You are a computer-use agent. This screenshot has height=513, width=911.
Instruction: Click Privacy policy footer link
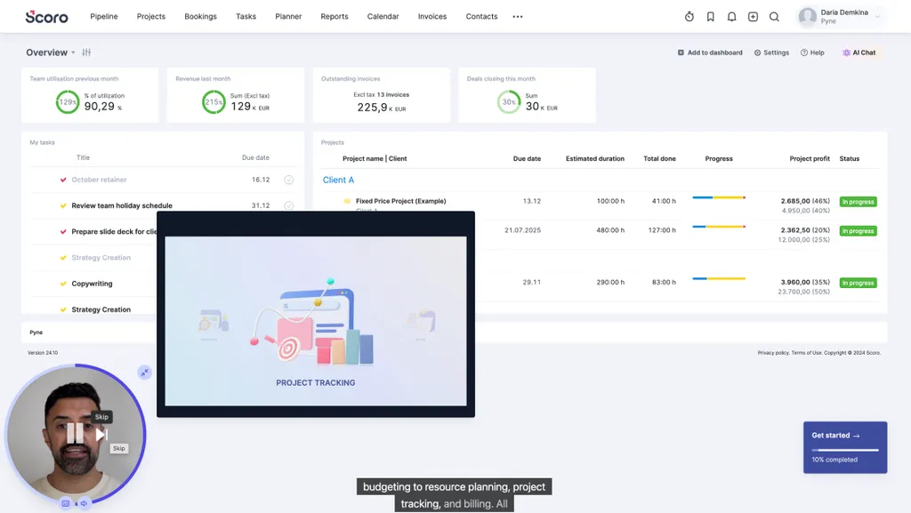point(773,353)
